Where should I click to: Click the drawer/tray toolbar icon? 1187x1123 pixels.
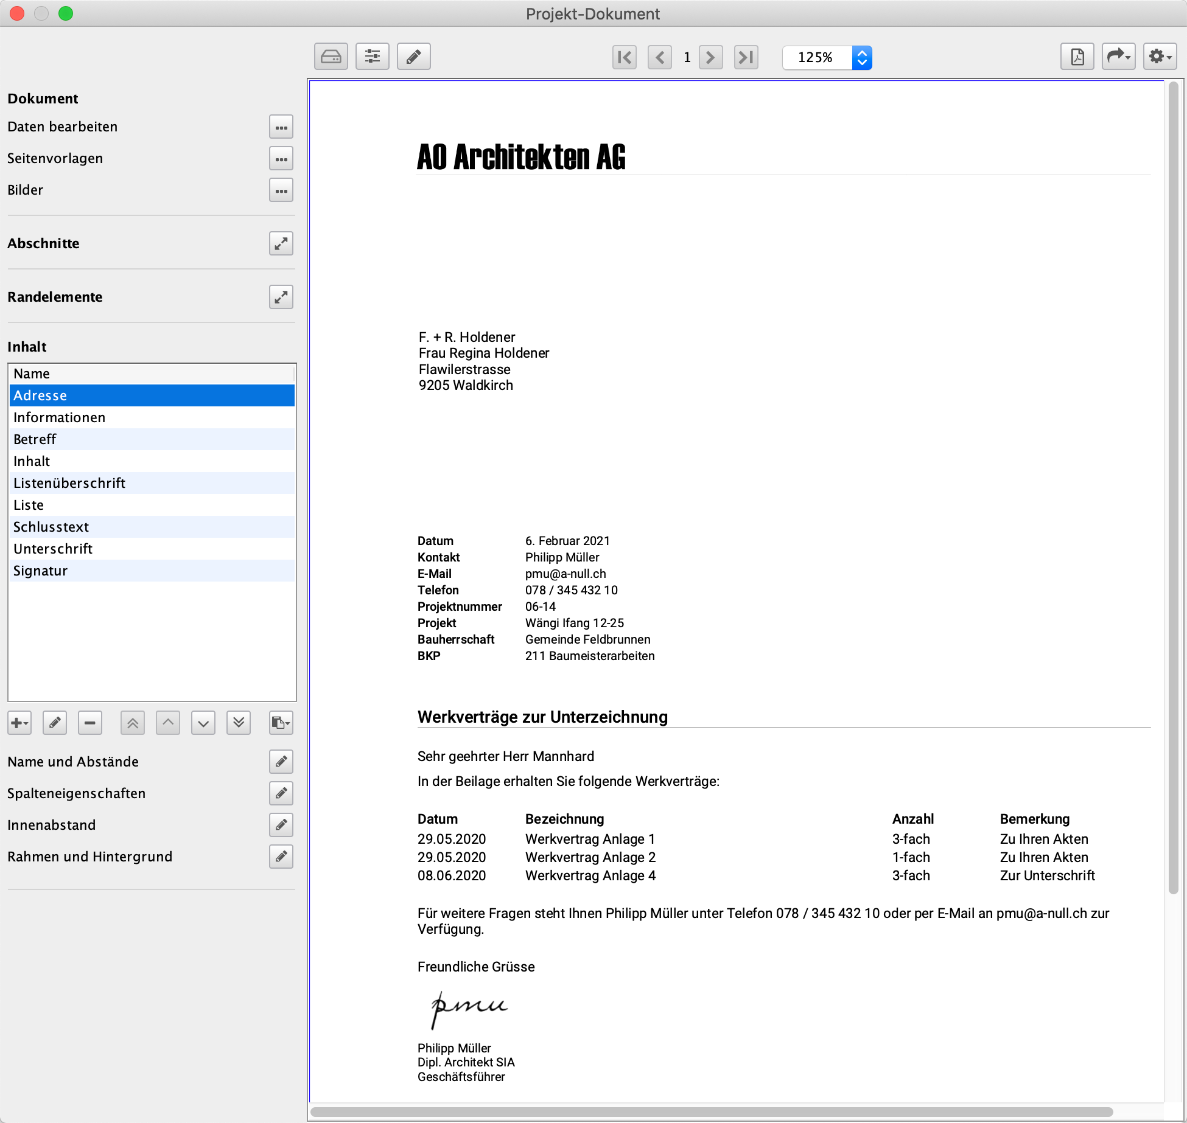[331, 57]
